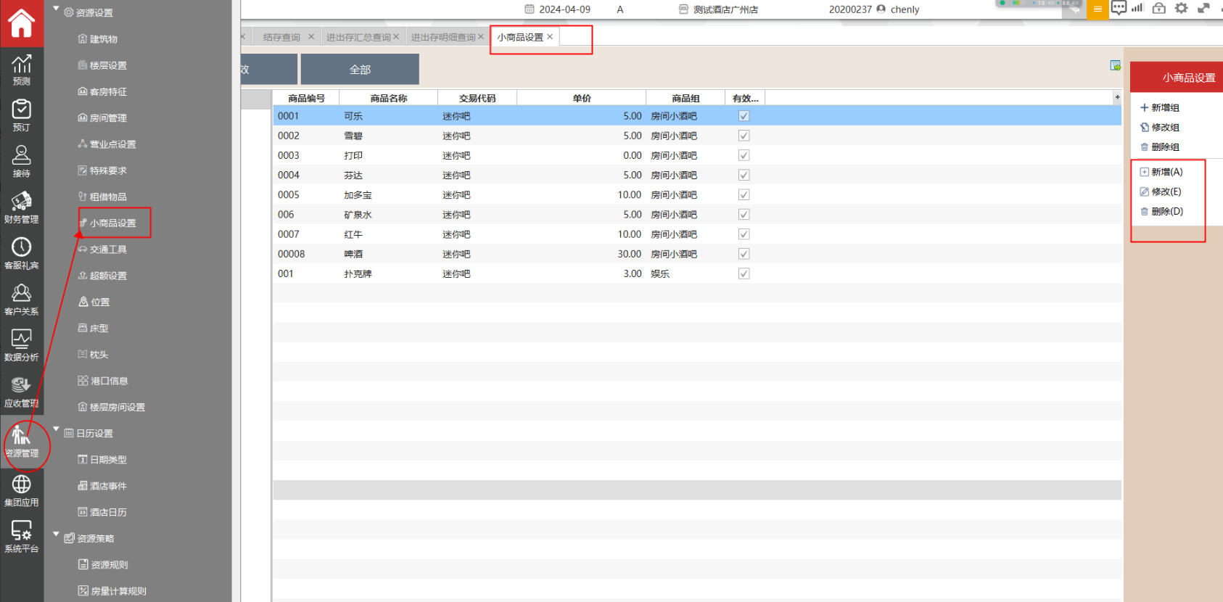Click the home icon in the sidebar
This screenshot has width=1223, height=602.
pyautogui.click(x=21, y=23)
